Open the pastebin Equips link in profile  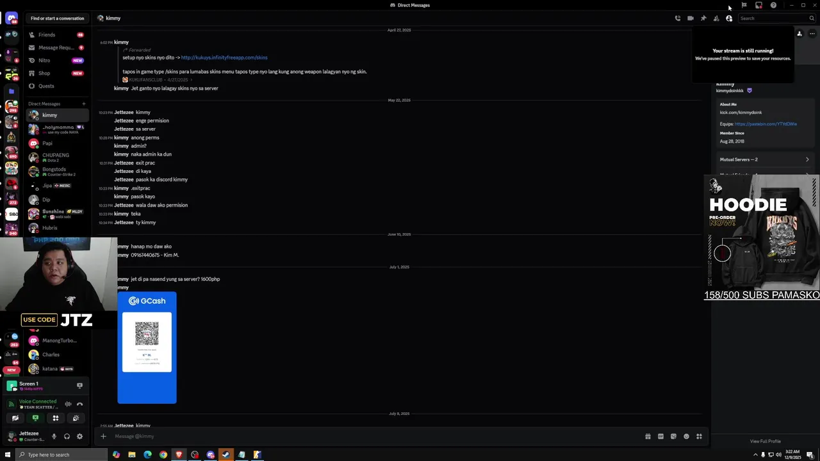click(766, 124)
